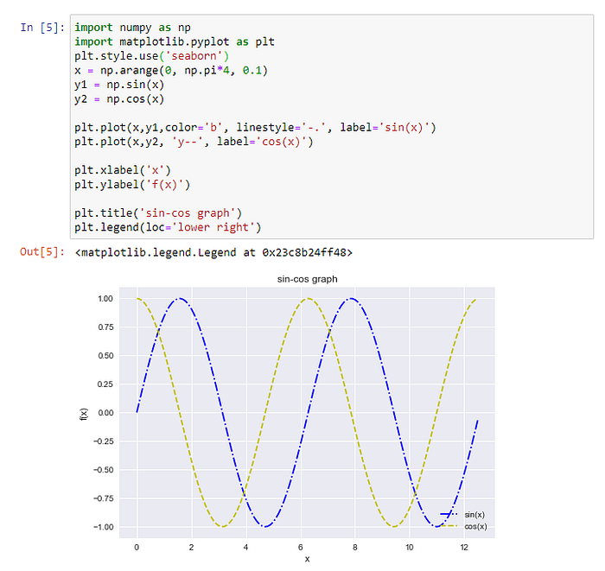Click the −0.75 y-axis tick label
605x571 pixels.
[x=104, y=498]
